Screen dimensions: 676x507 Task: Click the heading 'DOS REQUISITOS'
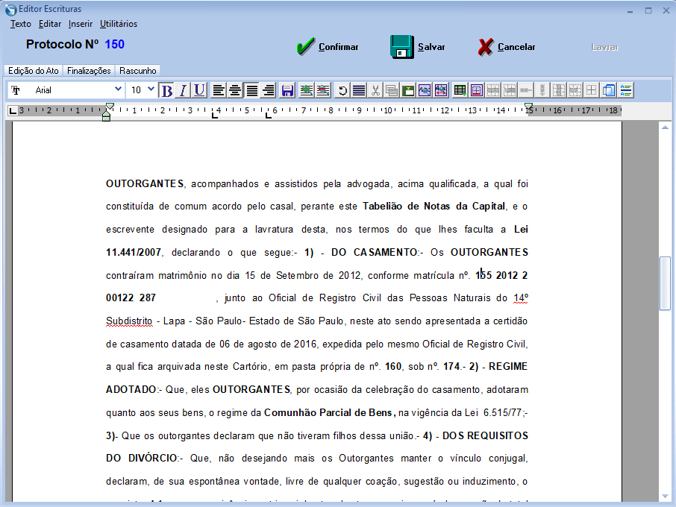(x=485, y=436)
